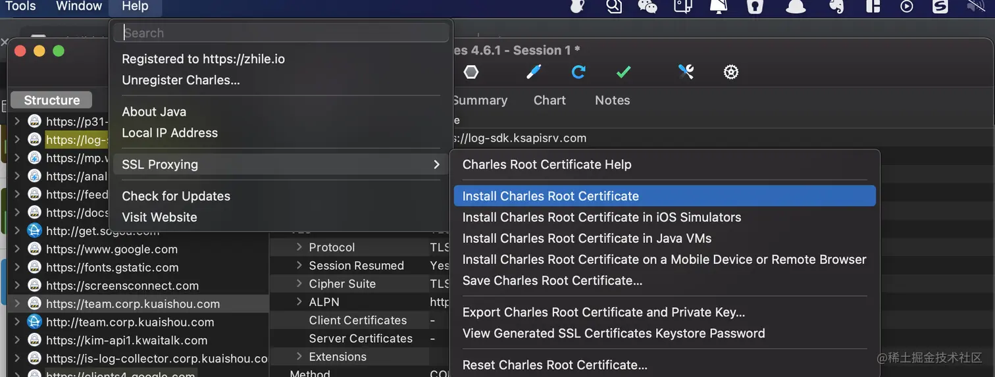The height and width of the screenshot is (377, 995).
Task: Select https://is-log-collector.corp.kuaishou.co row
Action: [x=138, y=359]
